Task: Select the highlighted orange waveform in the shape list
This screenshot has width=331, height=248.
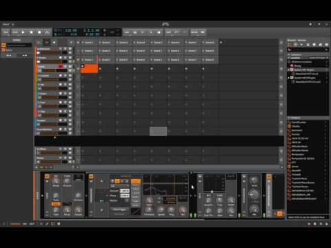Action: 136,182
